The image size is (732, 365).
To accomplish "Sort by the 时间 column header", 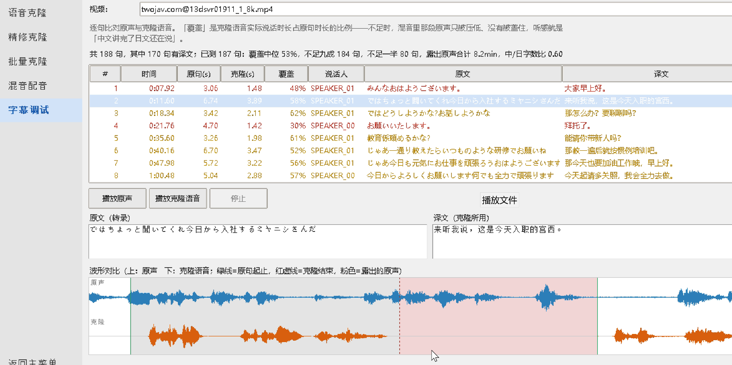I will (149, 74).
